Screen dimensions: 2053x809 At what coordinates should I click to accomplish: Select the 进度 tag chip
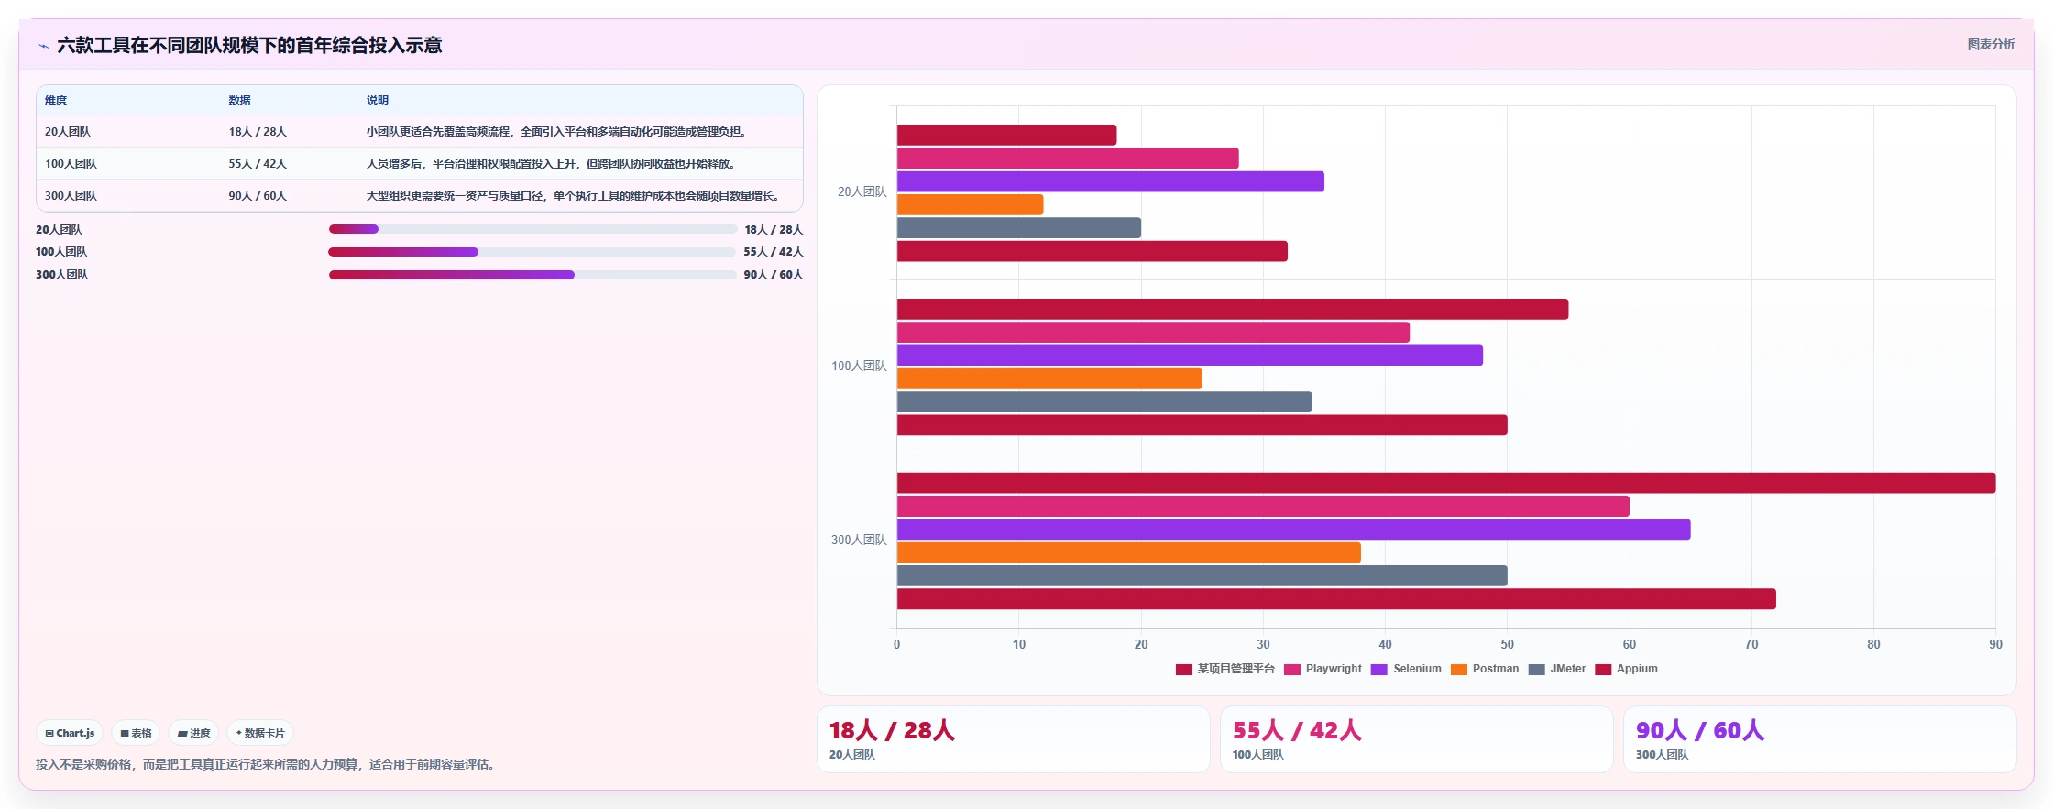coord(193,733)
